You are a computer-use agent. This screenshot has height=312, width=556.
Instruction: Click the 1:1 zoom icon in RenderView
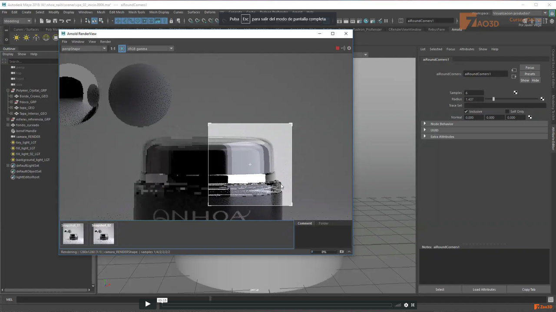[x=113, y=49]
